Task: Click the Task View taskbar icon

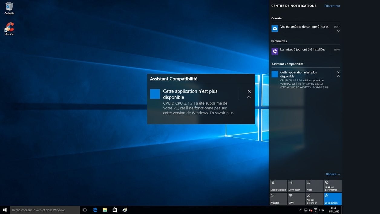Action: [85, 210]
